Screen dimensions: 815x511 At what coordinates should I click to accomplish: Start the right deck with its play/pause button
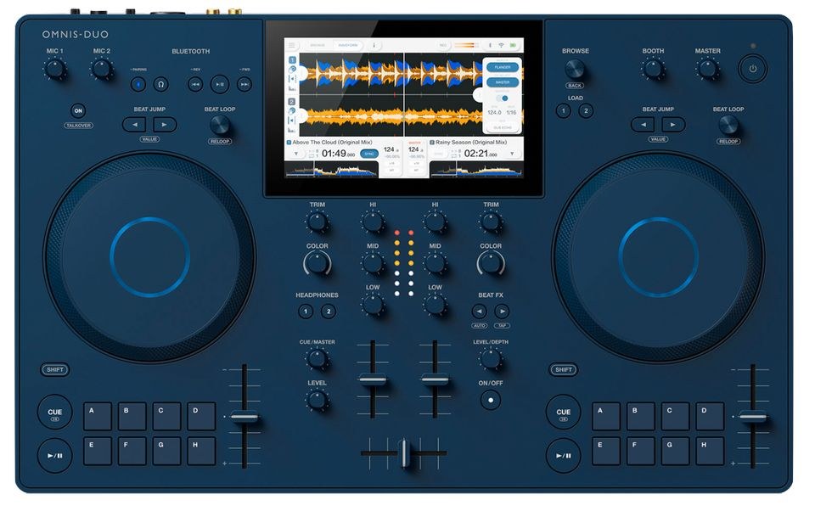click(x=563, y=455)
